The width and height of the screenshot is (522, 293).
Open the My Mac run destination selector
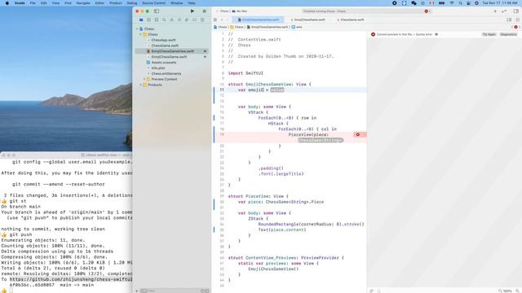tap(240, 11)
